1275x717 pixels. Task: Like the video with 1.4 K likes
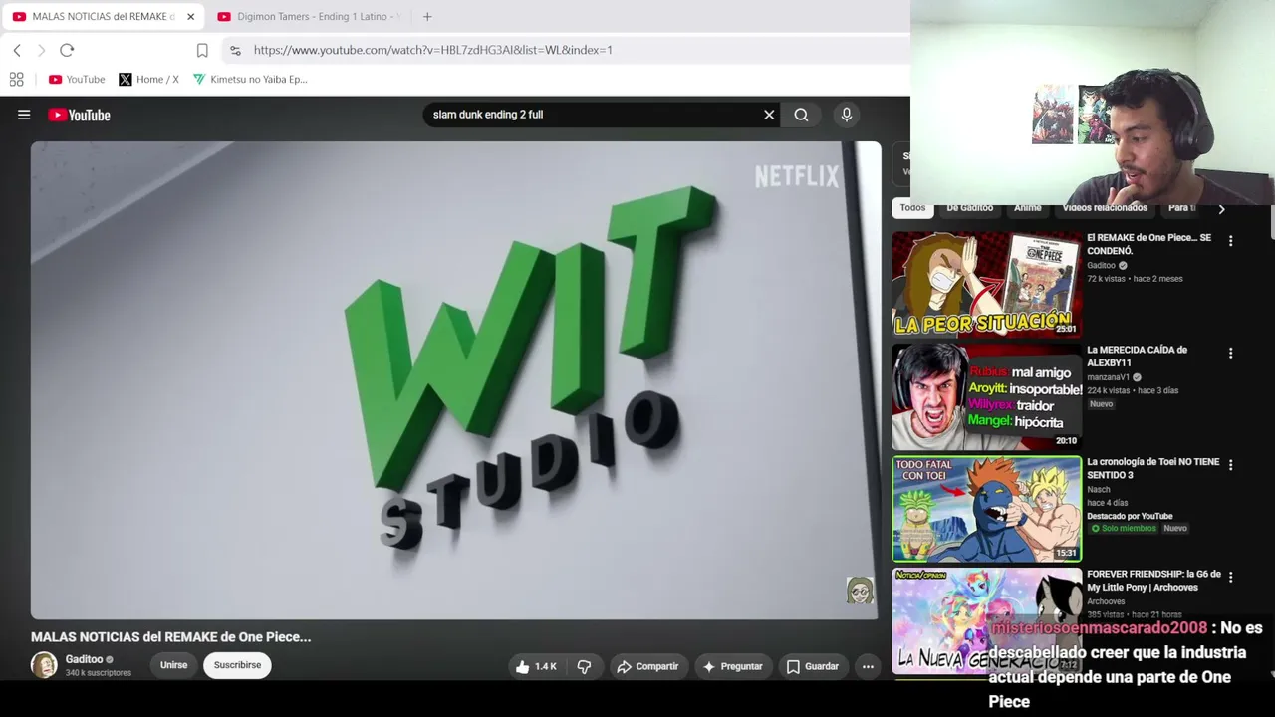pyautogui.click(x=535, y=666)
